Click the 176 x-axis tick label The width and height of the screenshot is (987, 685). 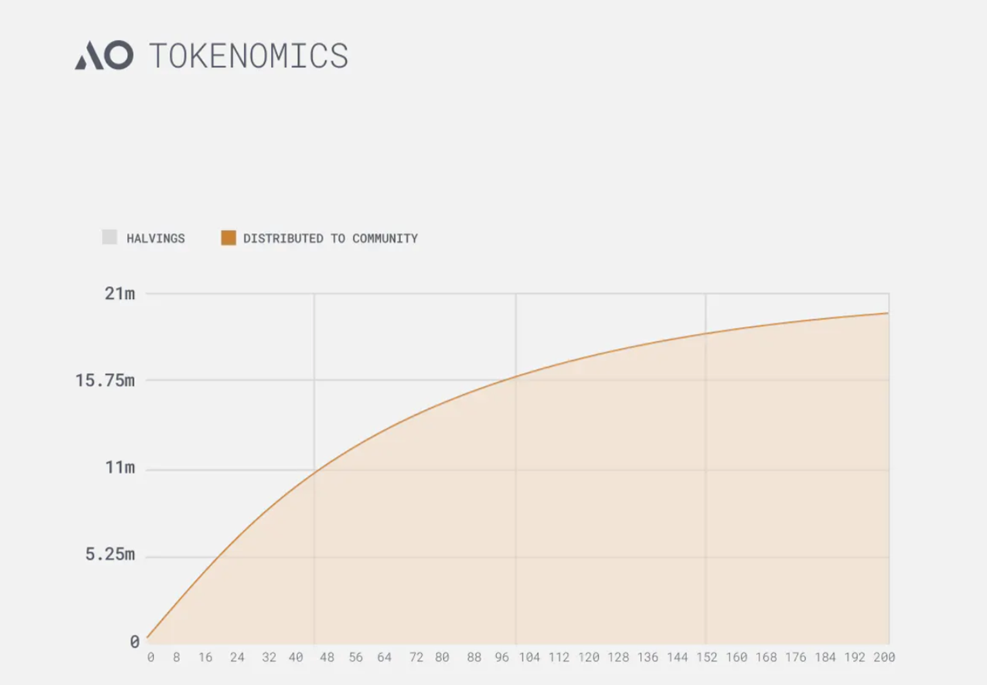(795, 657)
